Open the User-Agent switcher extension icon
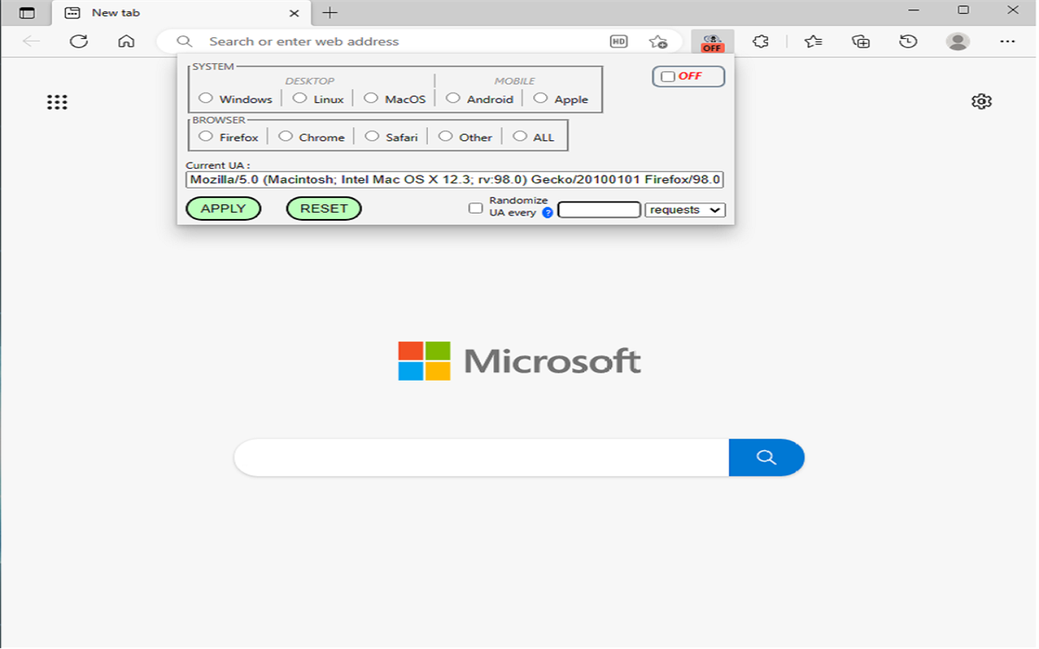This screenshot has height=649, width=1039. coord(712,41)
